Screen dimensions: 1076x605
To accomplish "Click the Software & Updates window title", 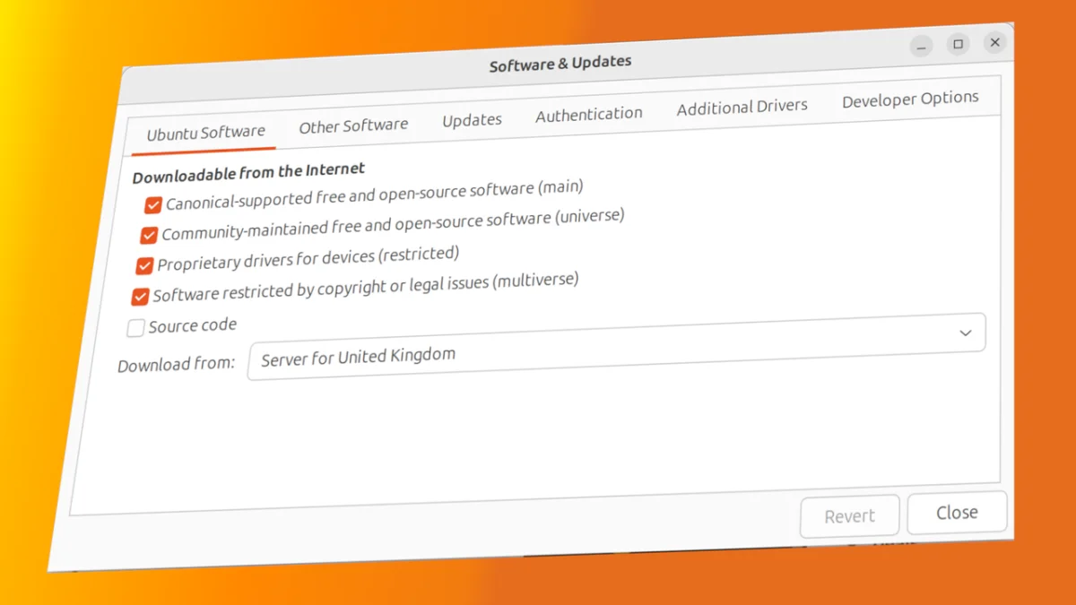I will [560, 64].
